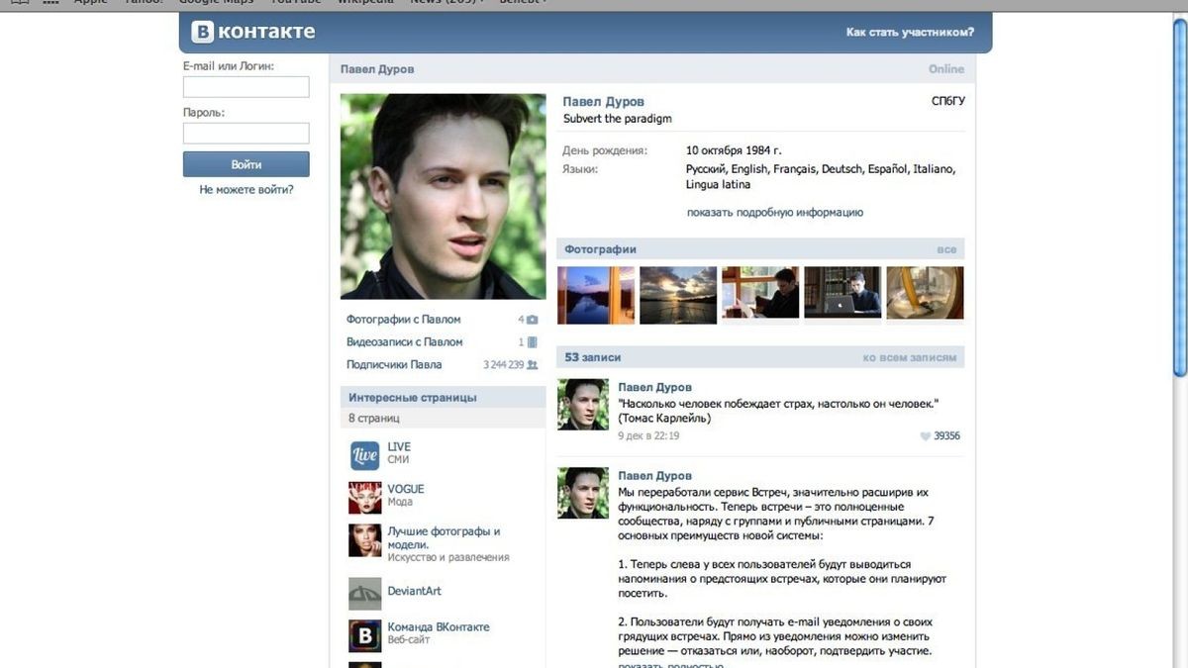This screenshot has width=1188, height=668.
Task: Select the VOGUE Мода page icon
Action: tap(364, 495)
